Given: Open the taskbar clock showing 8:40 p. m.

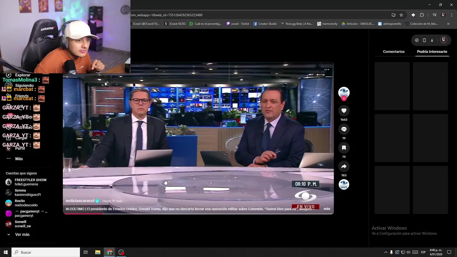Looking at the screenshot, I should [436, 252].
